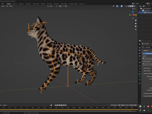Open the Bone properties tab icon
This screenshot has width=152, height=114.
(140, 77)
